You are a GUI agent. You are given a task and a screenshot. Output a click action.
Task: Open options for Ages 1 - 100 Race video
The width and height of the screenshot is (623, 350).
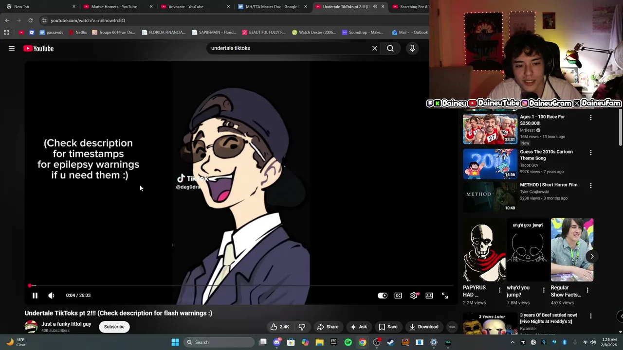[x=591, y=118]
